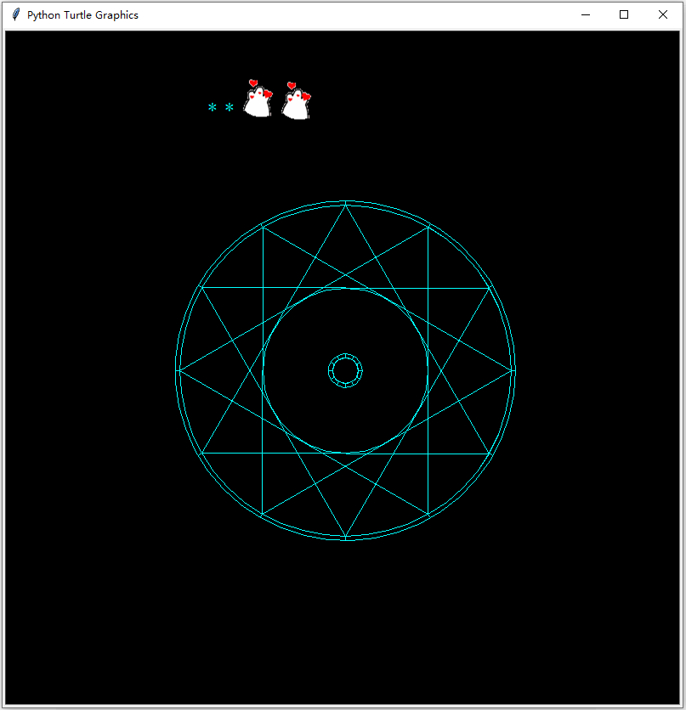The height and width of the screenshot is (710, 686).
Task: Click the small ring at the center
Action: (x=345, y=371)
